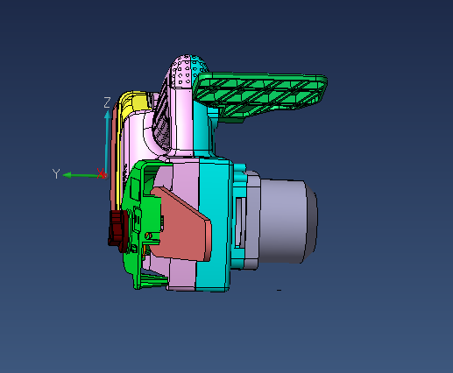The width and height of the screenshot is (453, 373).
Task: Select the red X origin marker
Action: pos(101,173)
